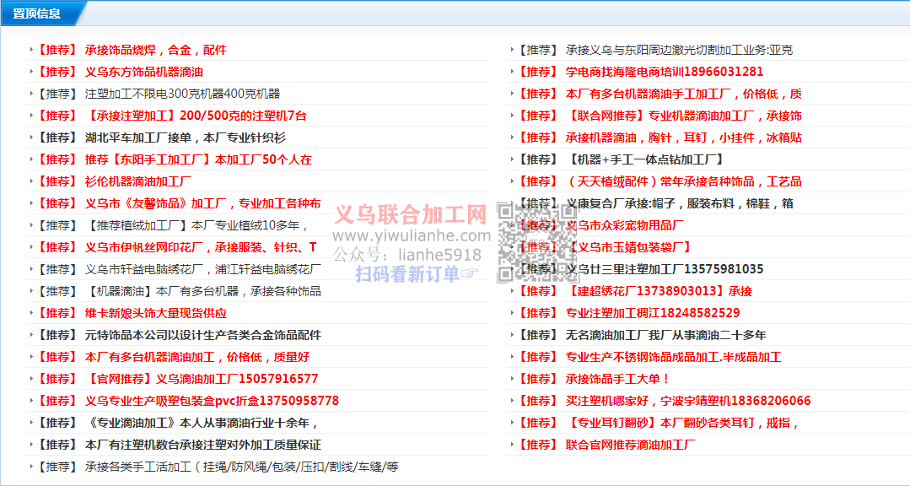Screen dimensions: 910x486
Task: Open the 置顶信息 tab header
Action: click(x=37, y=13)
